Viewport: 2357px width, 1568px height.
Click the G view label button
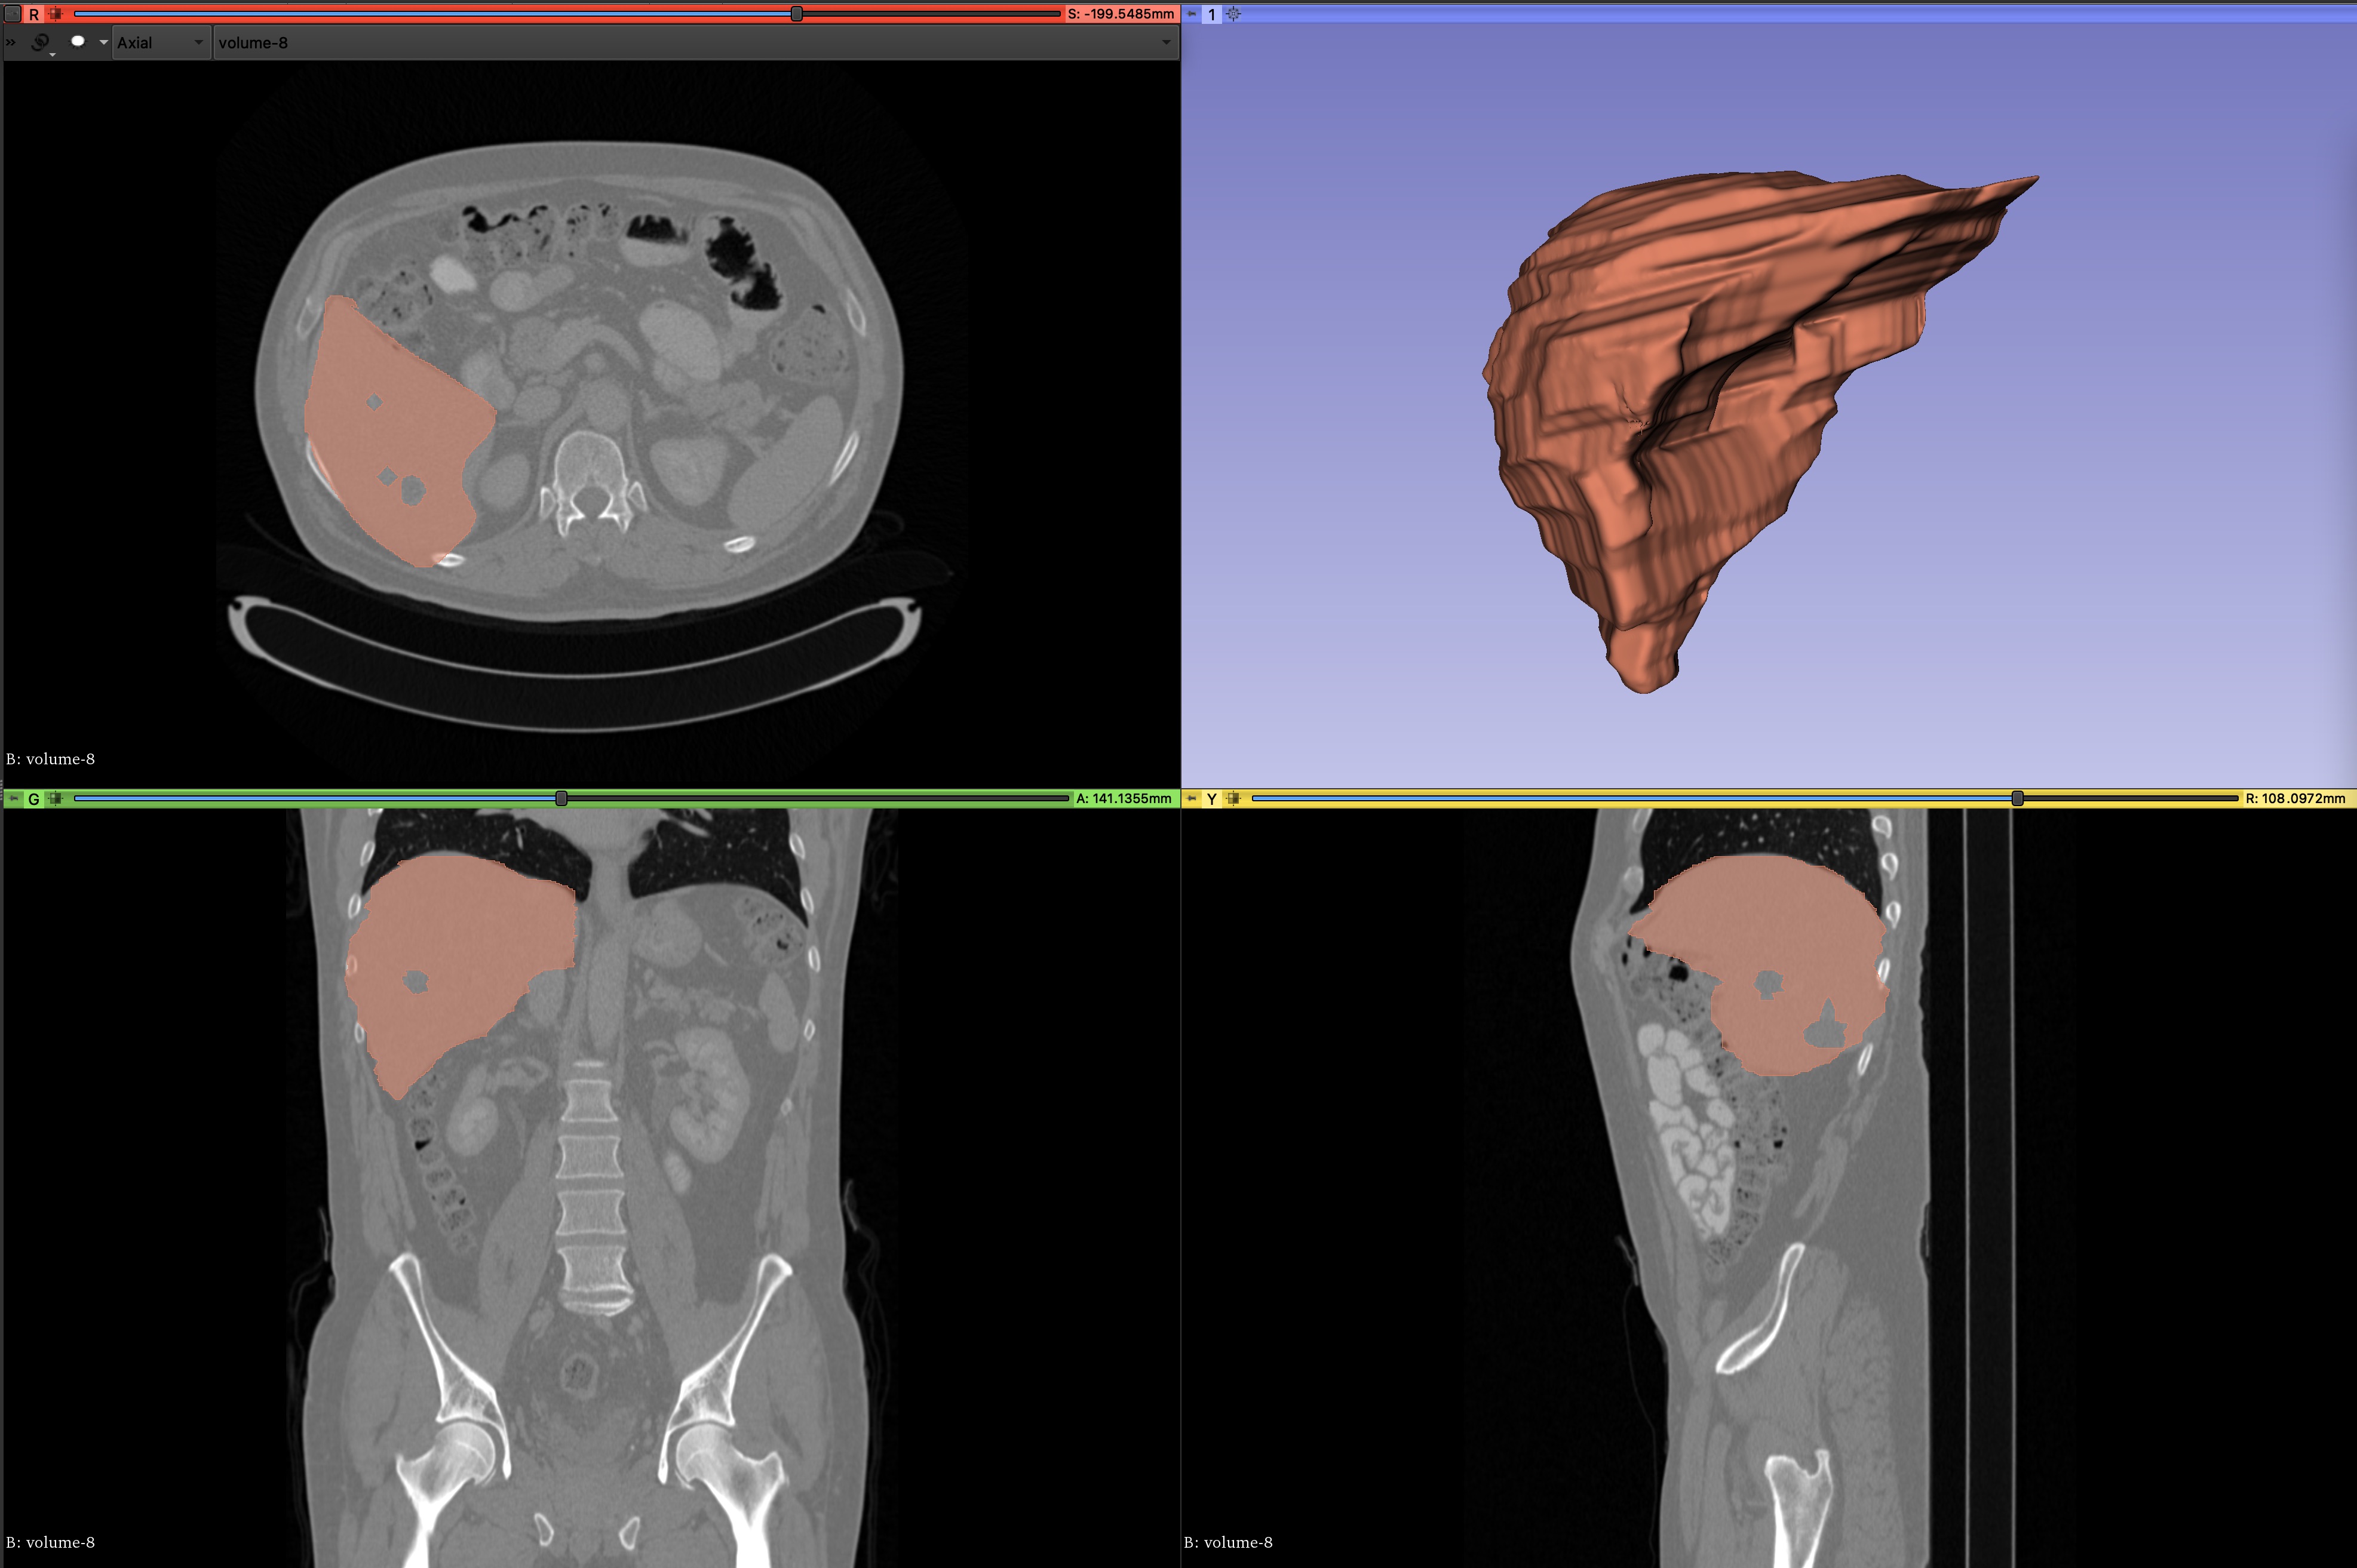coord(34,798)
